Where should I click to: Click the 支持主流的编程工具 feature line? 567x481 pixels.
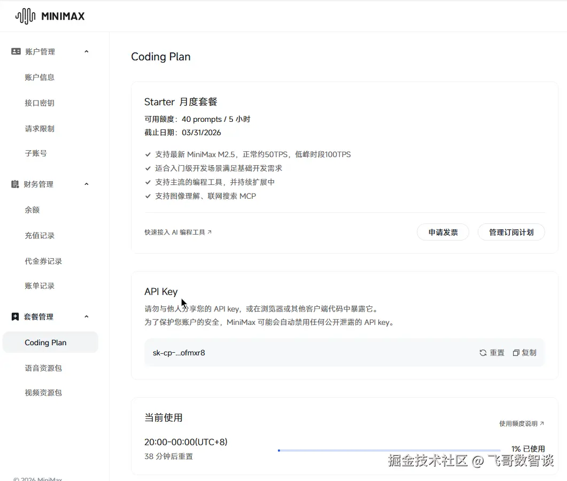pos(215,182)
